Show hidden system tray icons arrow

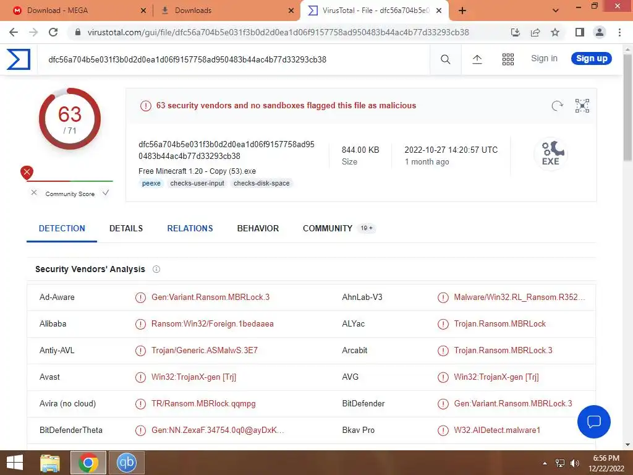click(545, 463)
